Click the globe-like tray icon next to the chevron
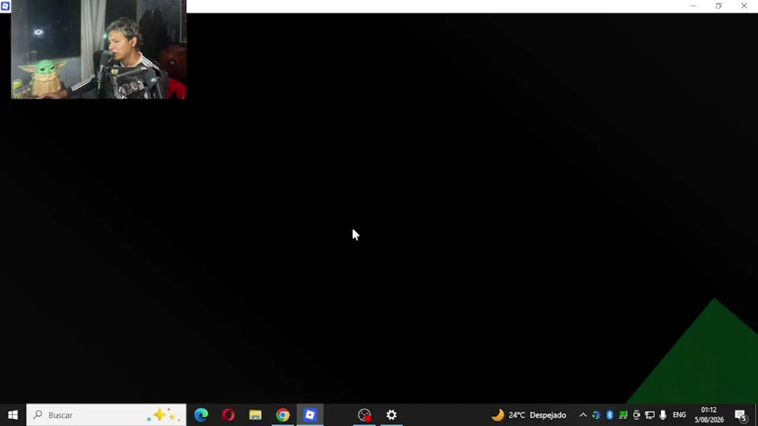 pyautogui.click(x=596, y=415)
